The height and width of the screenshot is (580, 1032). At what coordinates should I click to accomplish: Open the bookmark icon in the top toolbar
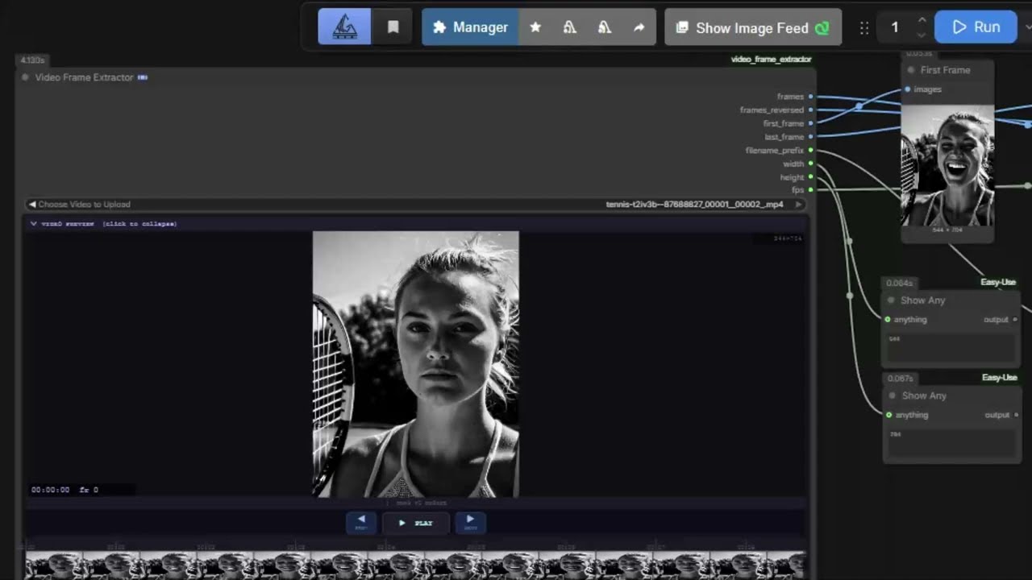pos(393,27)
